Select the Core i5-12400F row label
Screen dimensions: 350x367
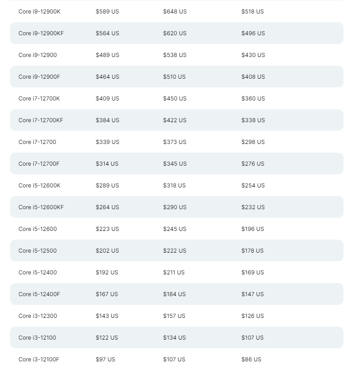click(x=39, y=294)
